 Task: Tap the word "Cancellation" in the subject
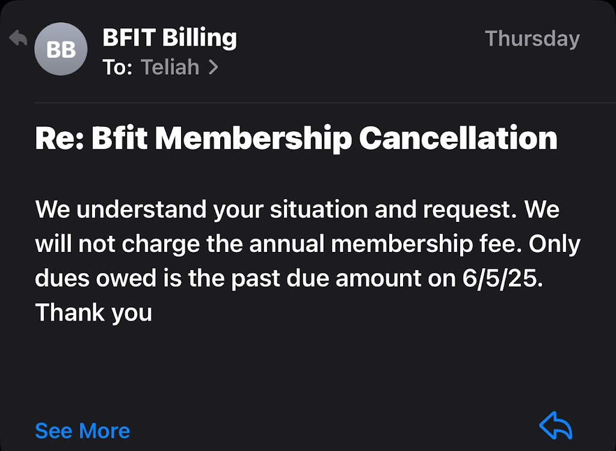458,138
